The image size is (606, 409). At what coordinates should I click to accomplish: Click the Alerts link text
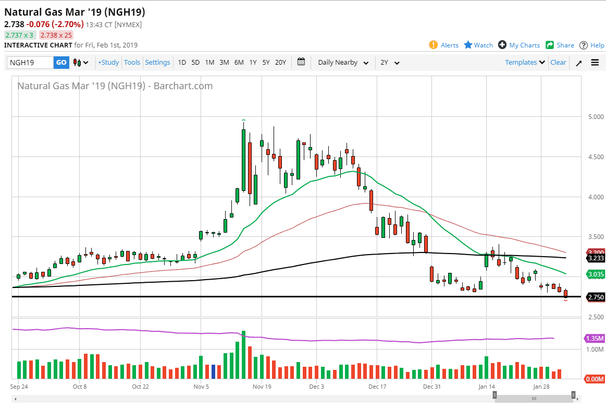[x=450, y=45]
